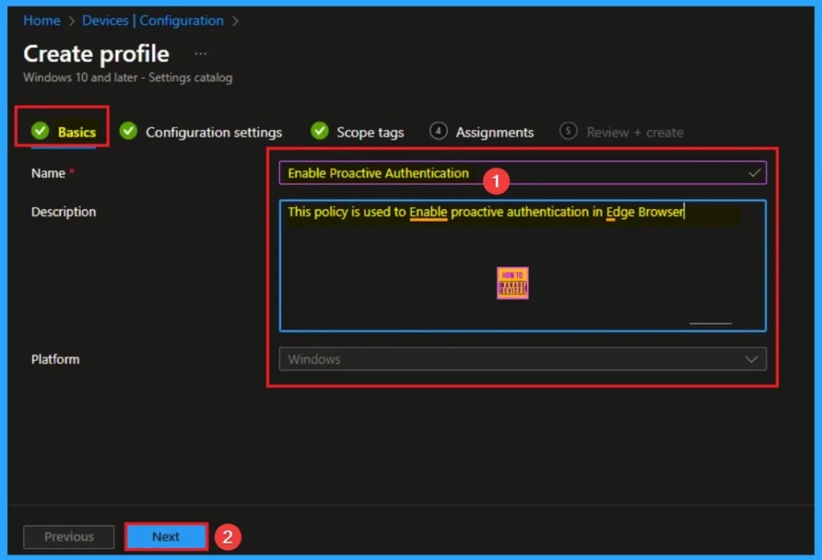Screen dimensions: 822x560
Task: Click inside the Description text area
Action: (x=523, y=266)
